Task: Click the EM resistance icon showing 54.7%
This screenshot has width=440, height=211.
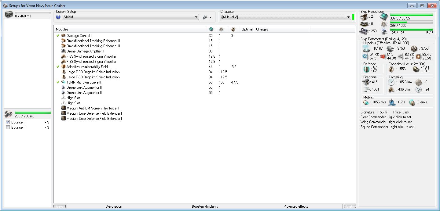Action: (365, 56)
